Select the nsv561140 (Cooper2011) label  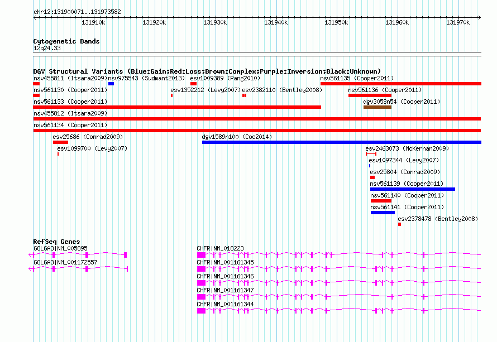(407, 195)
